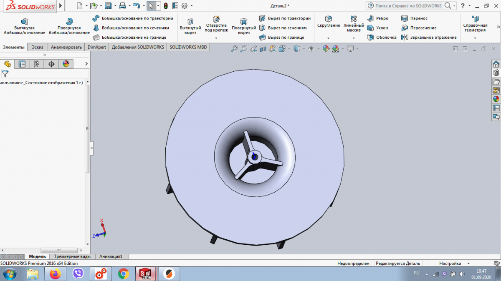This screenshot has height=281, width=501.
Task: Expand the Линейный массив dropdown arrow
Action: (354, 38)
